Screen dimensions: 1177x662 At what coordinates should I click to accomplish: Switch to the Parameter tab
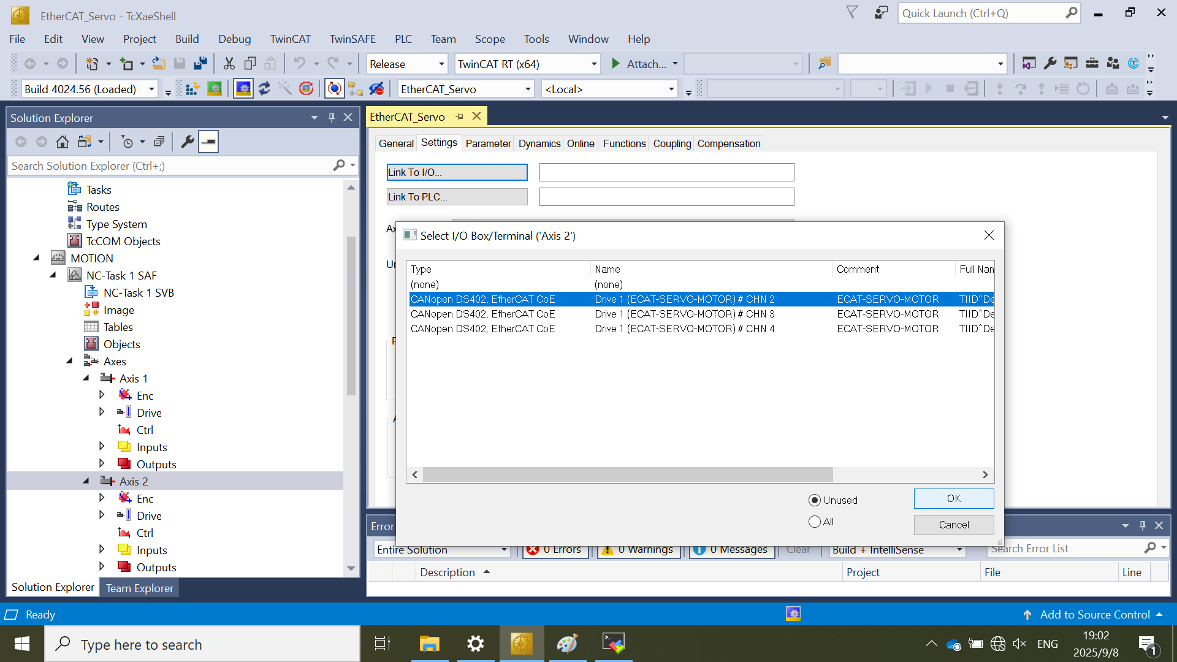(x=488, y=143)
